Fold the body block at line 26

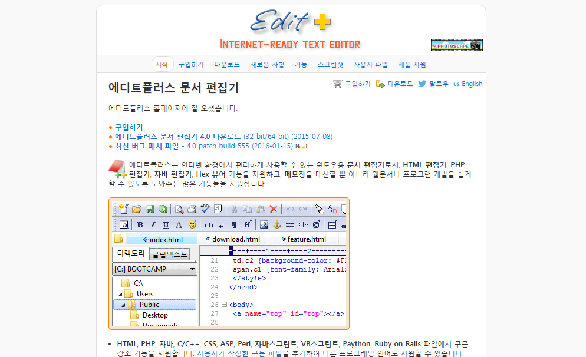(x=224, y=305)
